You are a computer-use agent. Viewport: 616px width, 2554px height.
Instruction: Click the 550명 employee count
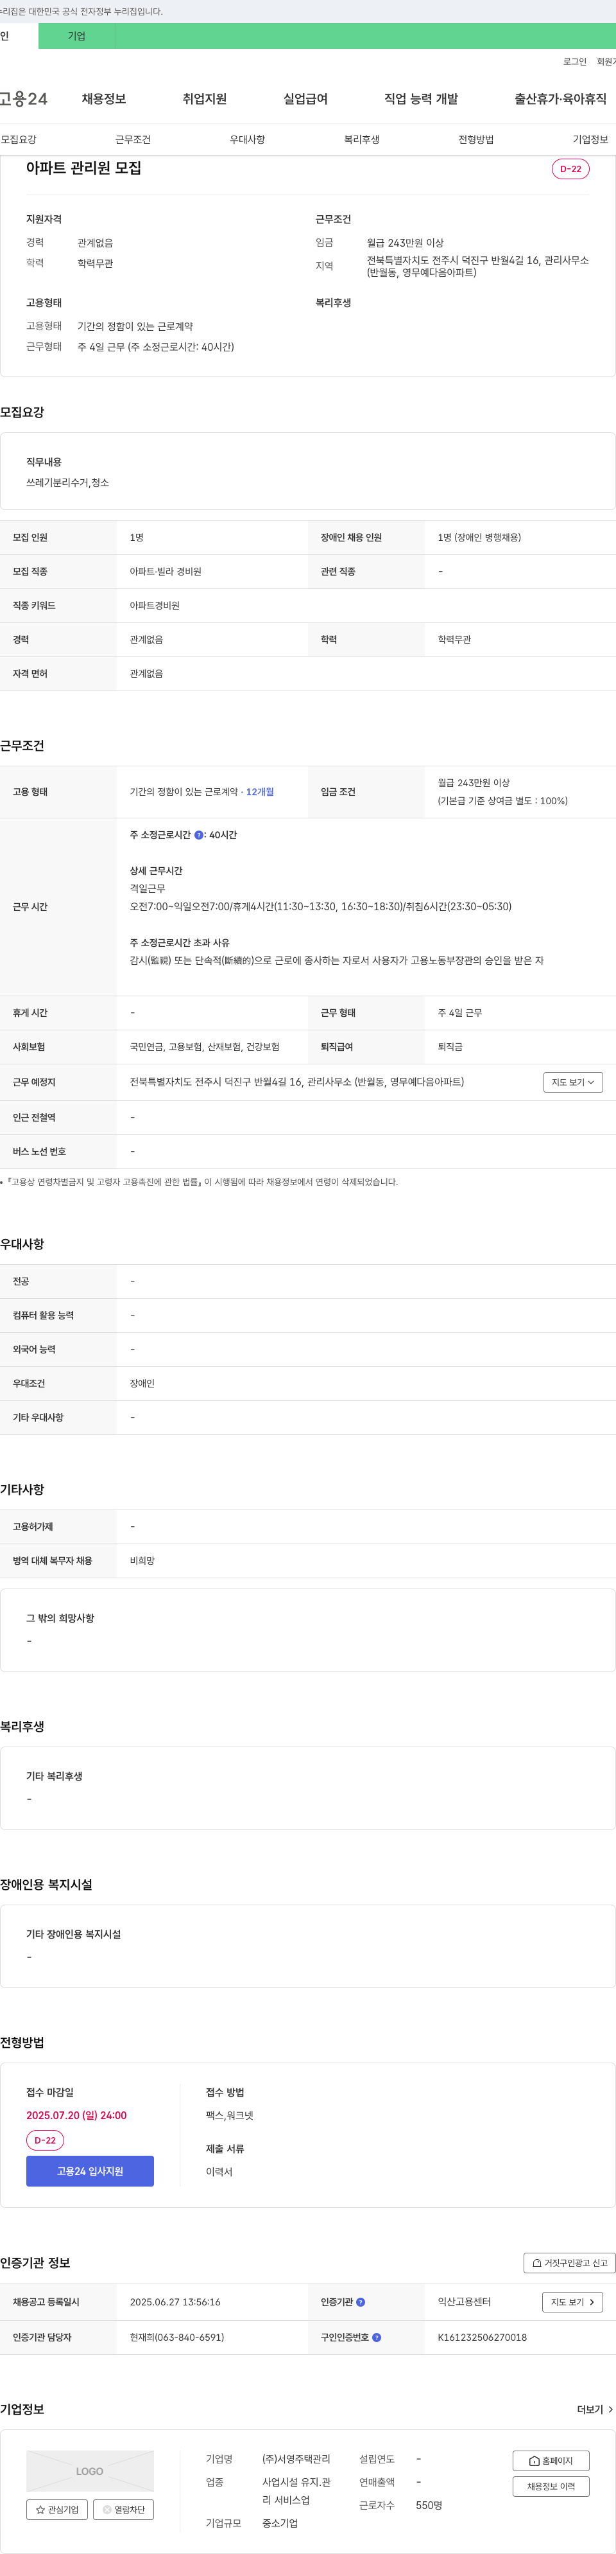coord(429,2505)
